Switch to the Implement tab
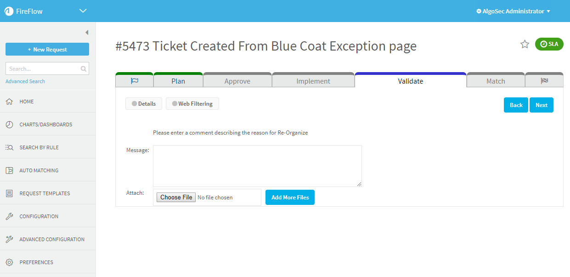The height and width of the screenshot is (277, 570). (x=313, y=81)
